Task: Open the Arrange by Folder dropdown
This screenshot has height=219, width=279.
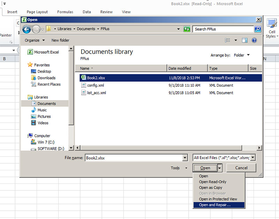Action: (242, 55)
